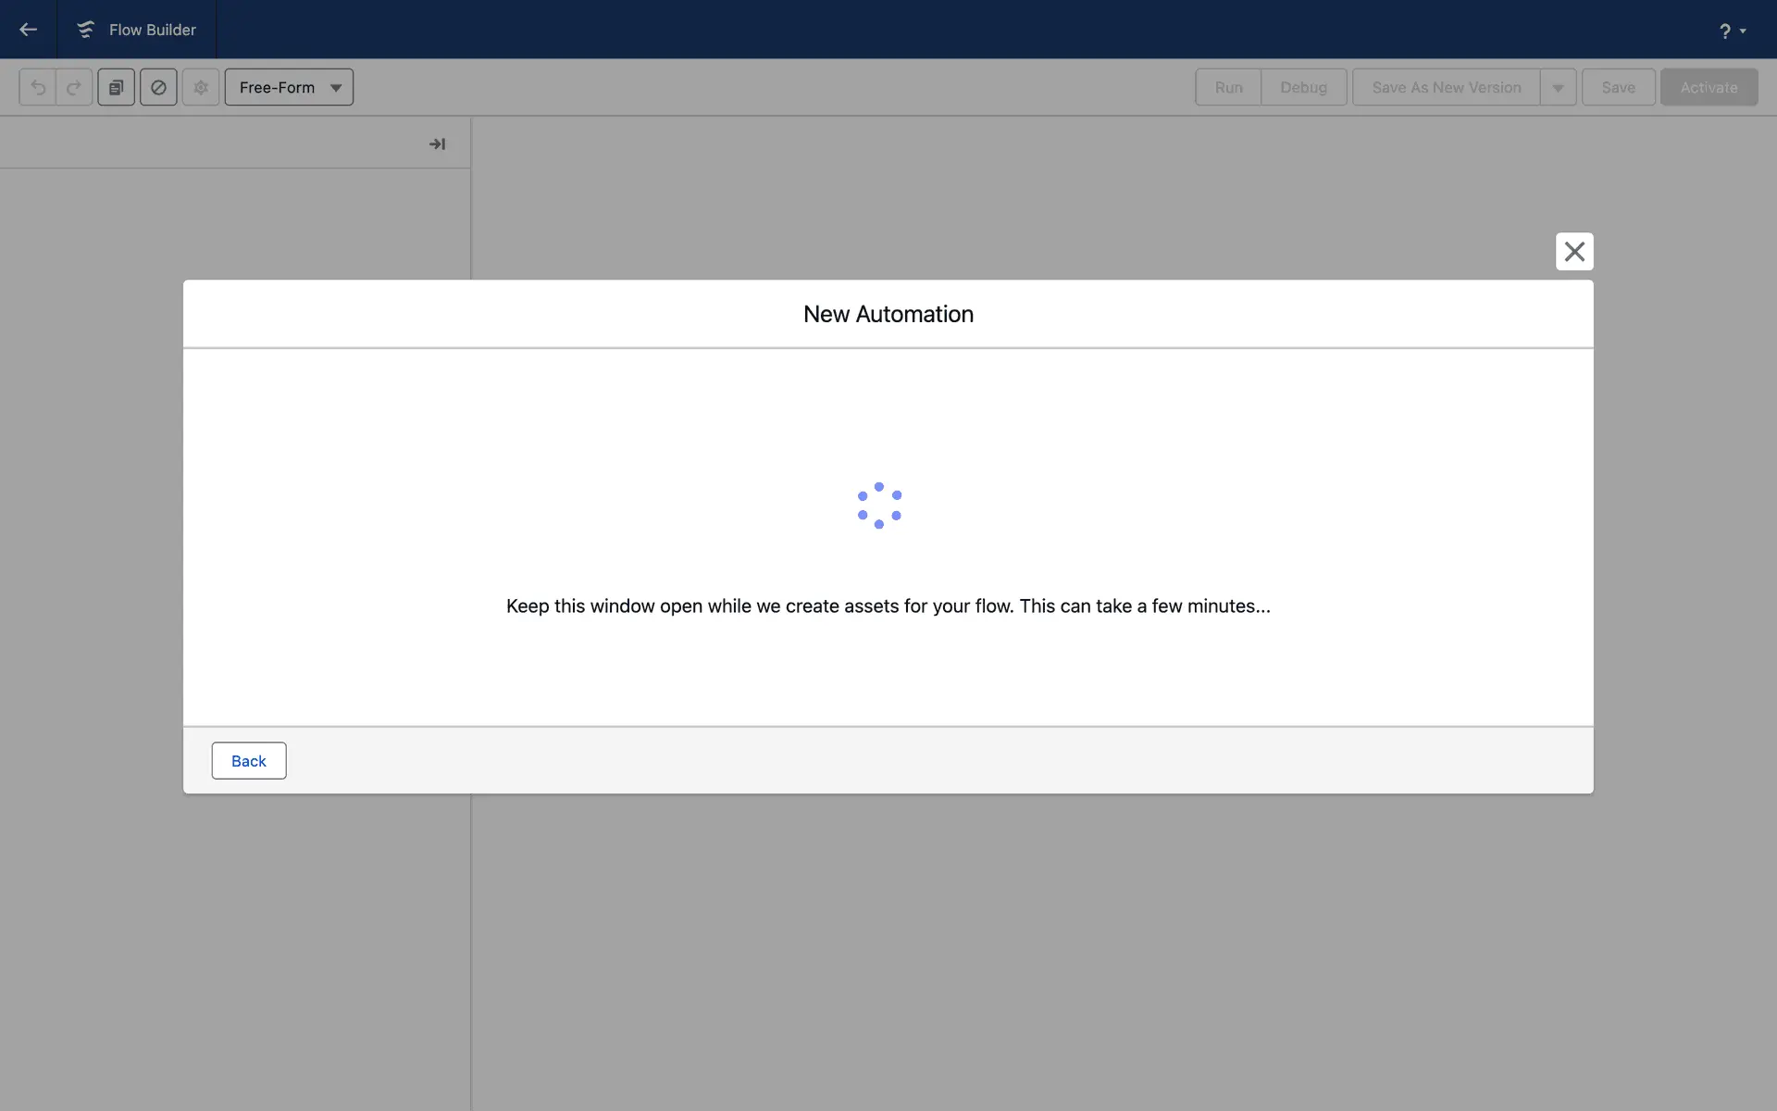Click Save As New Version button

point(1446,88)
